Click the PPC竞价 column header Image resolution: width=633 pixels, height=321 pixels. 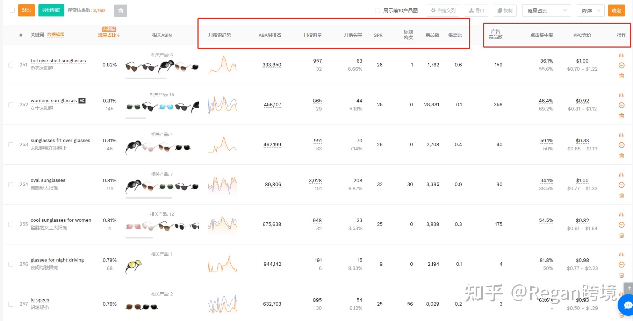[582, 35]
